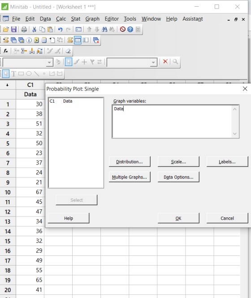Click the Data column name cell
The height and width of the screenshot is (298, 251).
pyautogui.click(x=30, y=94)
